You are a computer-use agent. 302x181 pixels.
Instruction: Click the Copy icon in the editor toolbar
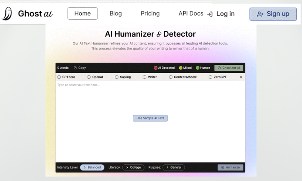pyautogui.click(x=75, y=68)
